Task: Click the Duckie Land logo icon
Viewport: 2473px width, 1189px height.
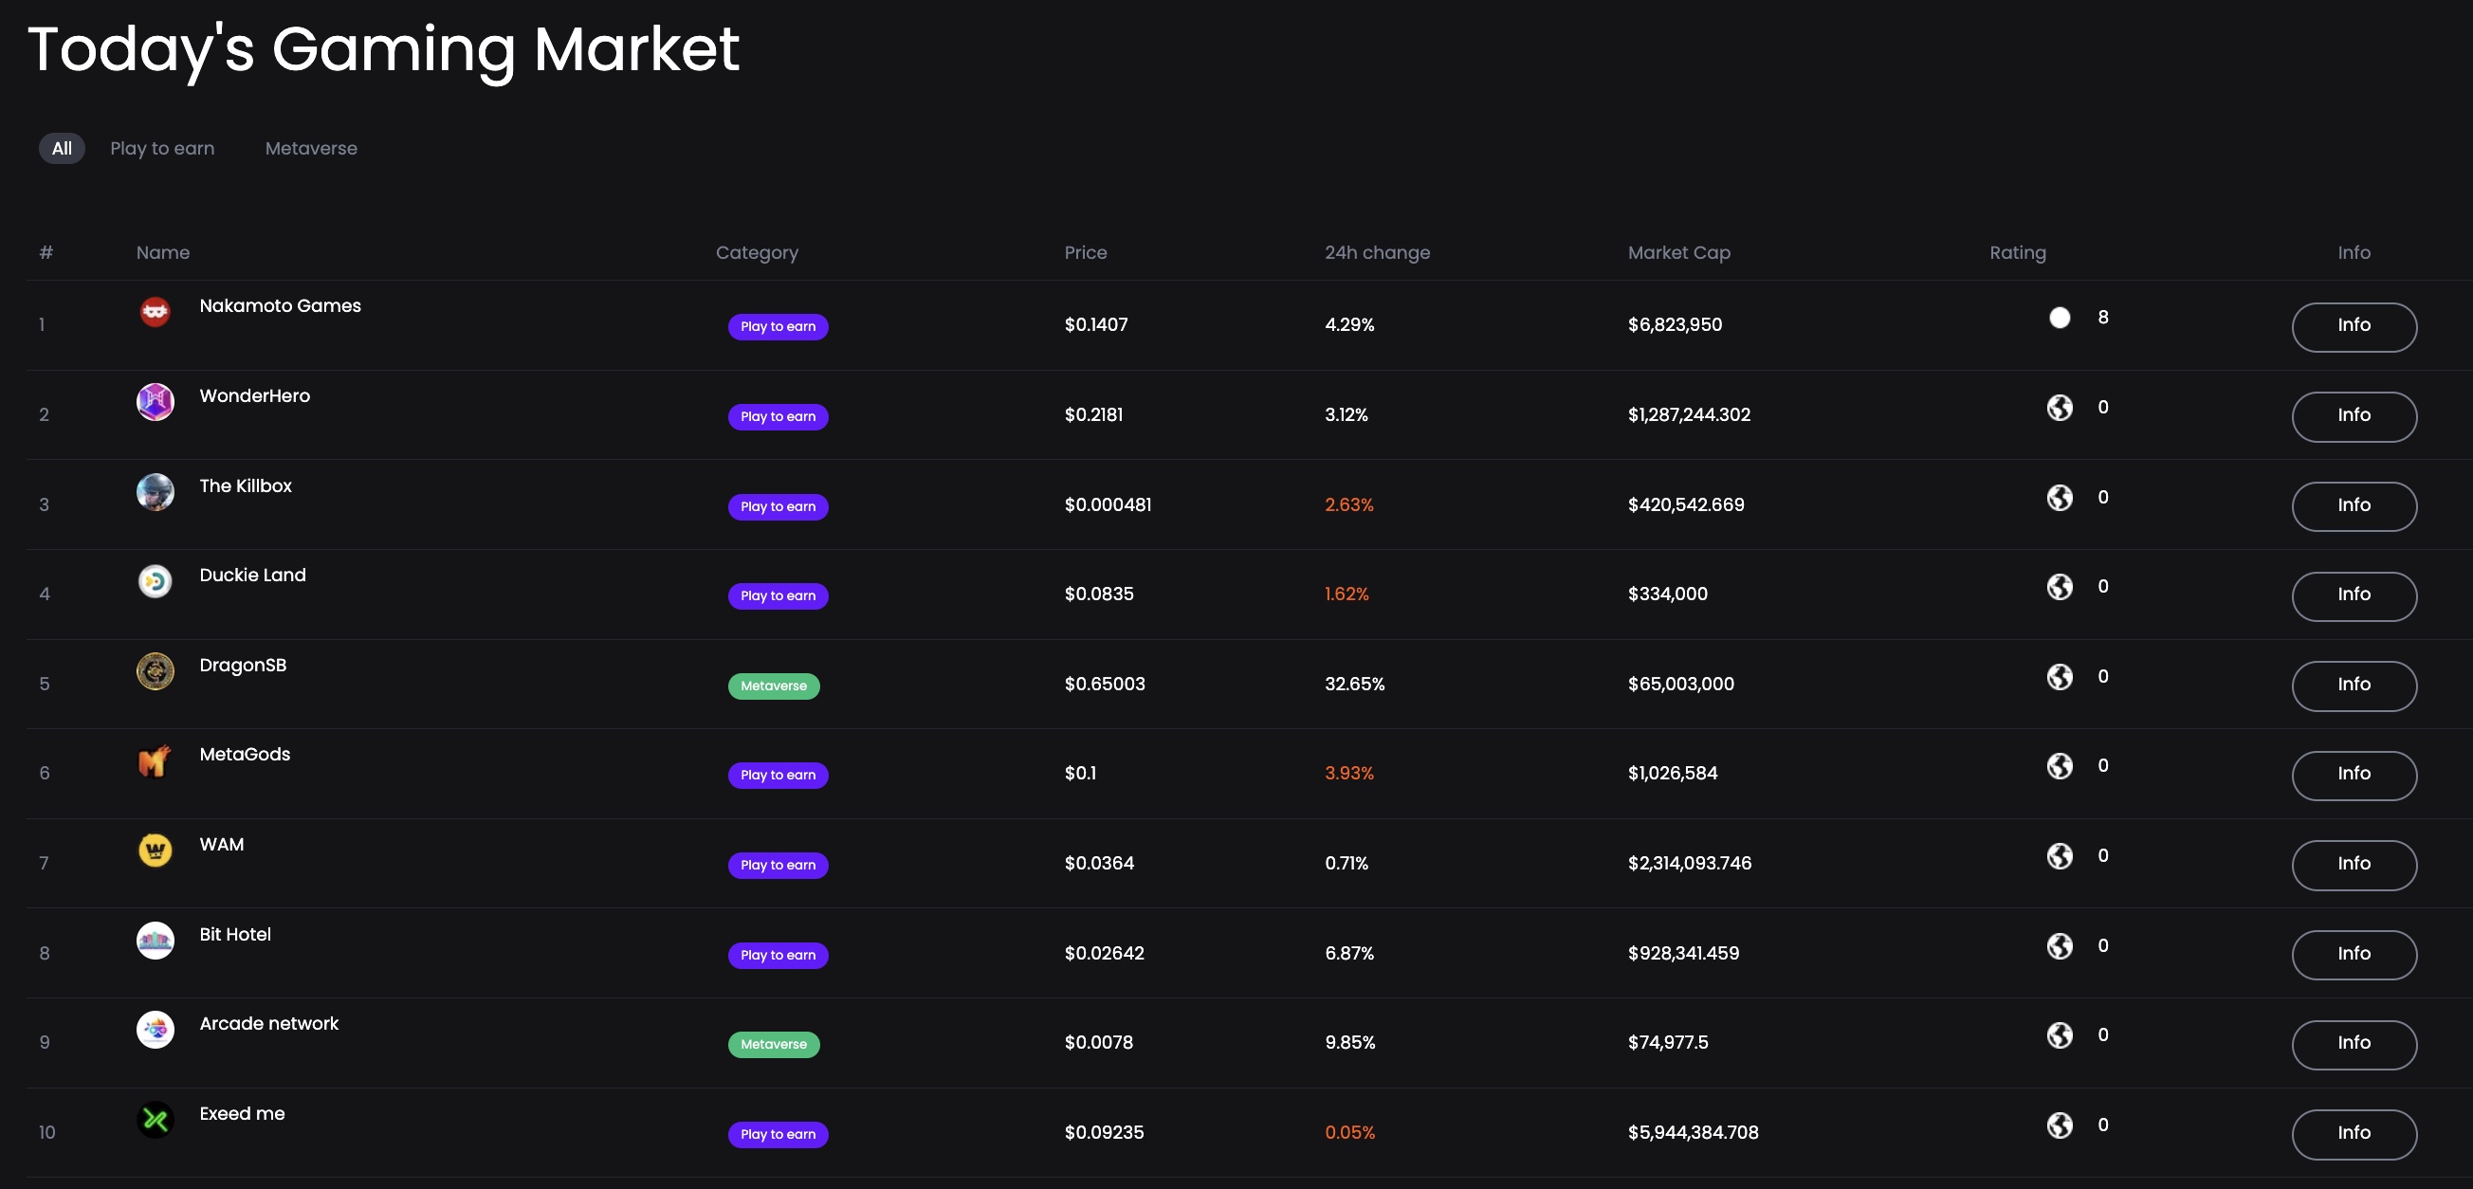Action: tap(155, 581)
